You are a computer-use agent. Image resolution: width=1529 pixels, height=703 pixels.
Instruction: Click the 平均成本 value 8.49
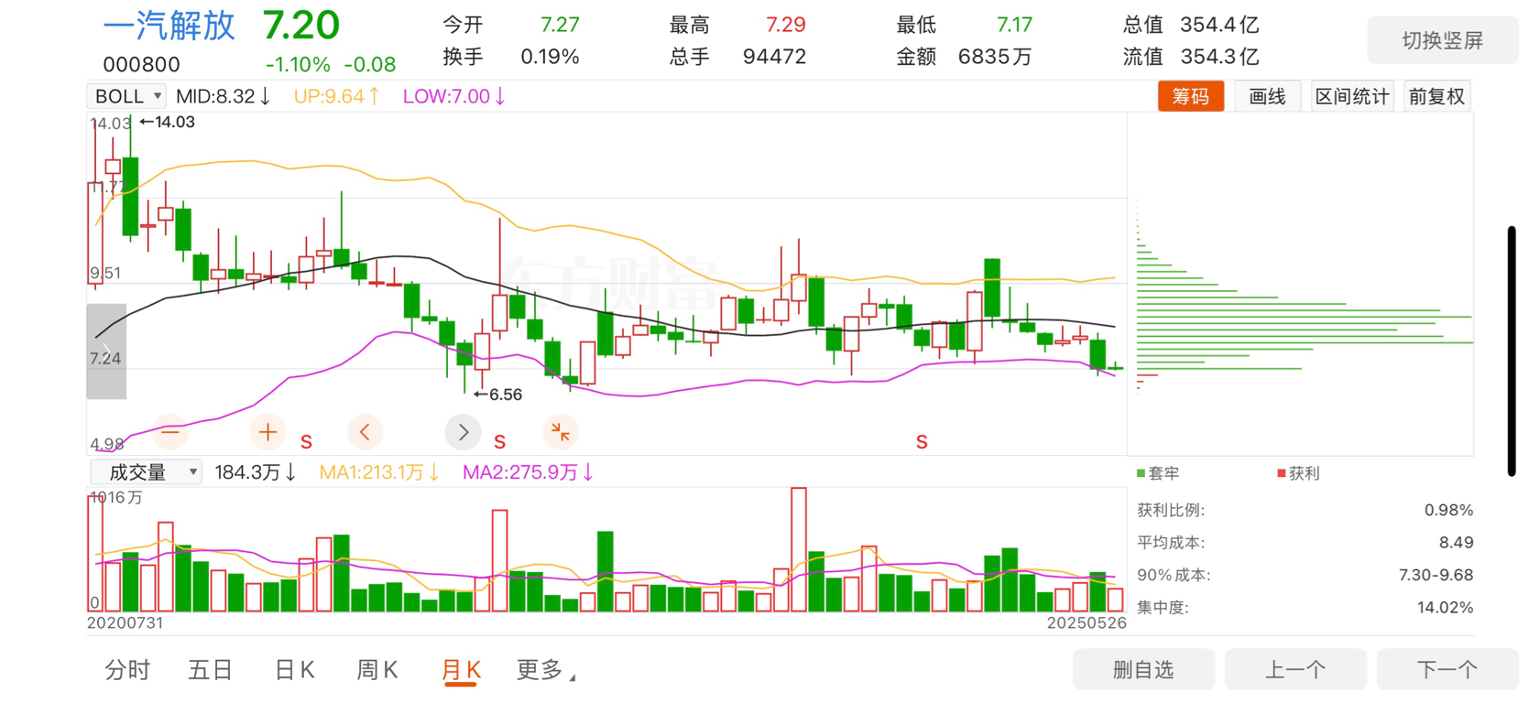pos(1457,543)
